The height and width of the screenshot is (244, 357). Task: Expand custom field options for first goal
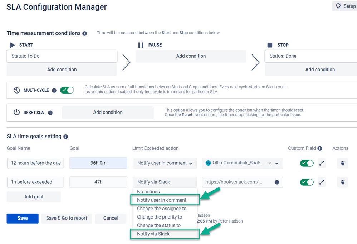click(x=322, y=163)
